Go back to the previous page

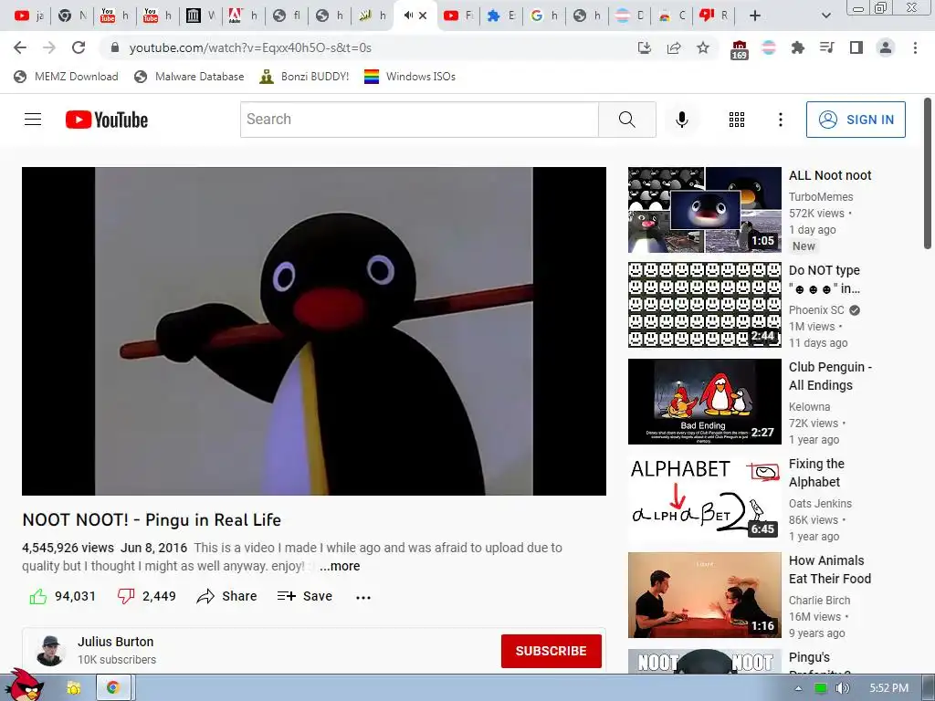[x=20, y=47]
